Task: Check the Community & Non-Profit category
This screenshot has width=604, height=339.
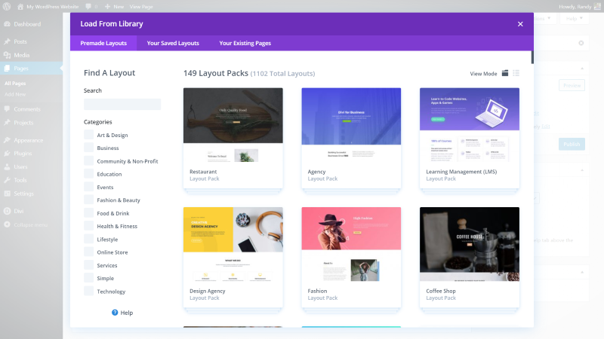Action: coord(88,160)
